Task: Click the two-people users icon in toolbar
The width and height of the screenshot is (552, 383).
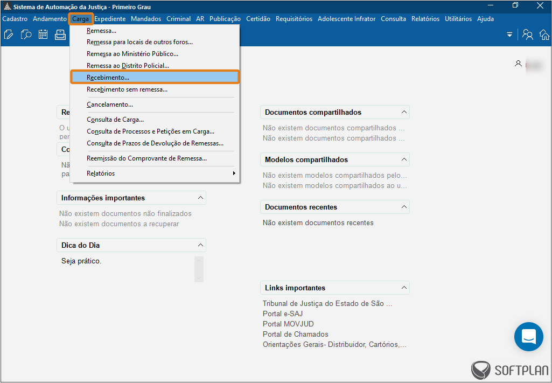Action: (x=527, y=34)
